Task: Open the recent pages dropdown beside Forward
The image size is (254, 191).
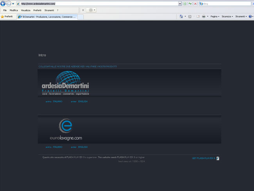Action: 13,4
